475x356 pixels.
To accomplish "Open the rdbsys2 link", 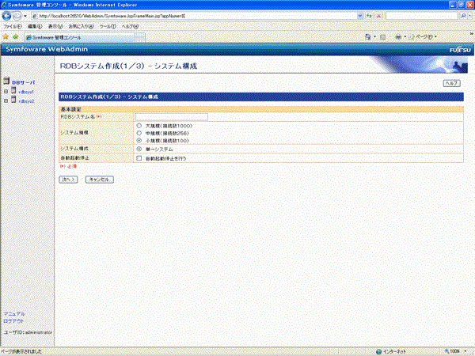I will pyautogui.click(x=26, y=101).
